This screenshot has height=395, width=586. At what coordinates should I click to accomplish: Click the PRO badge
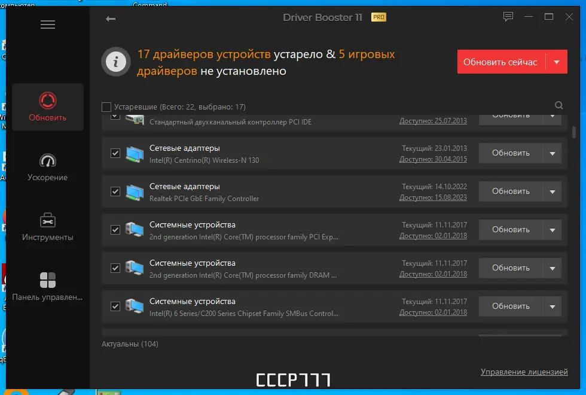pyautogui.click(x=379, y=17)
